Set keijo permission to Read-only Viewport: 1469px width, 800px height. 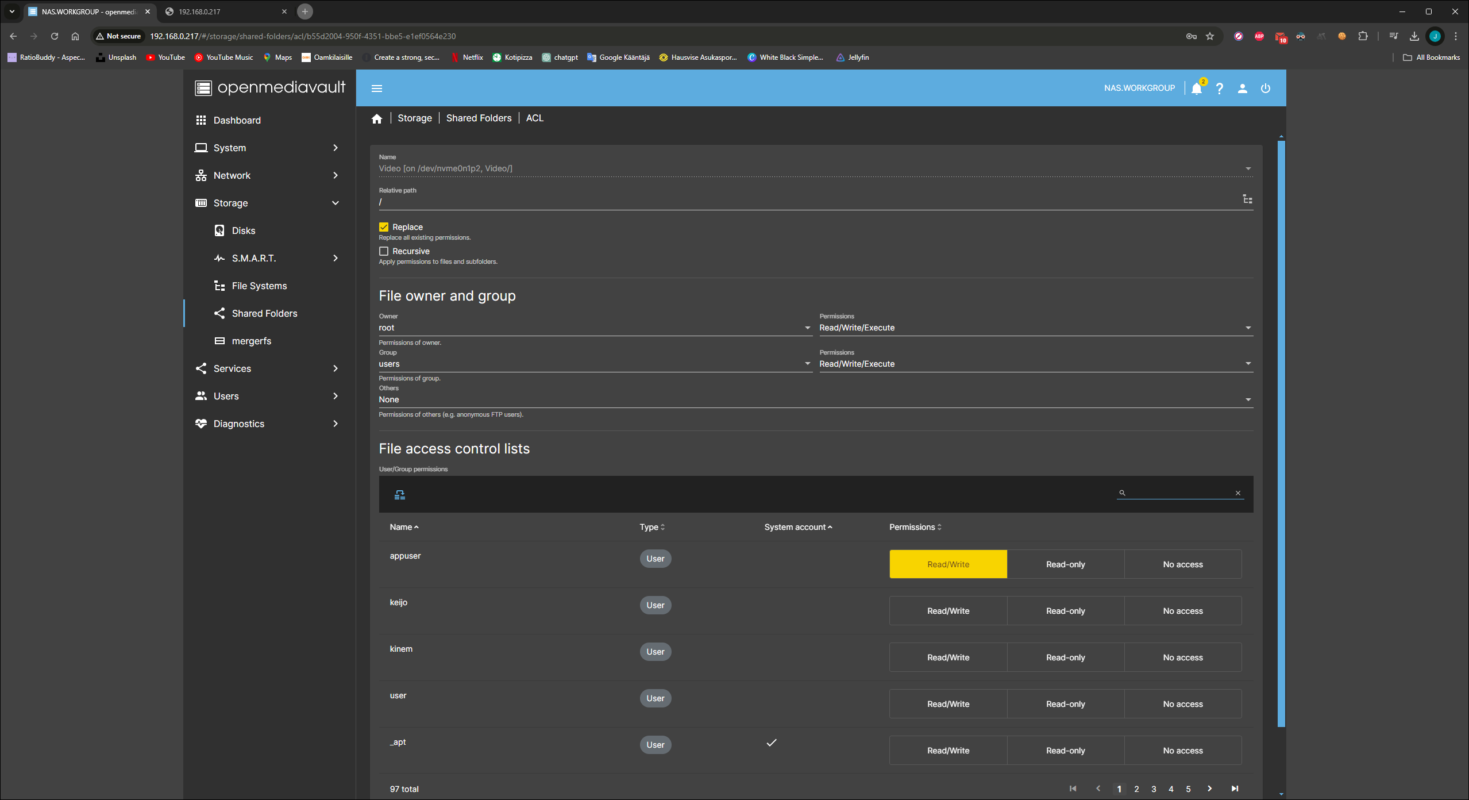pos(1065,611)
